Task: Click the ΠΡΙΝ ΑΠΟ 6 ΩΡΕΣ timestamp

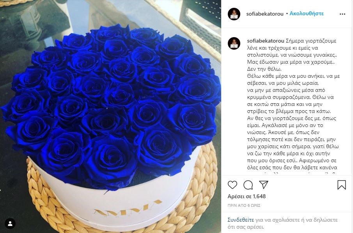Action: [x=244, y=206]
